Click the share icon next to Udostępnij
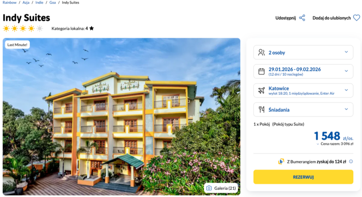362x197 pixels. click(x=302, y=18)
